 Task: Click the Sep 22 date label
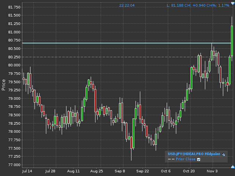pos(143,171)
